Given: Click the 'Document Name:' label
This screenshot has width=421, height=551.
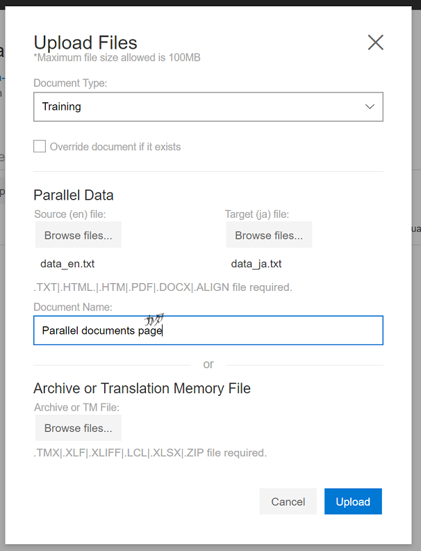Looking at the screenshot, I should click(x=73, y=307).
